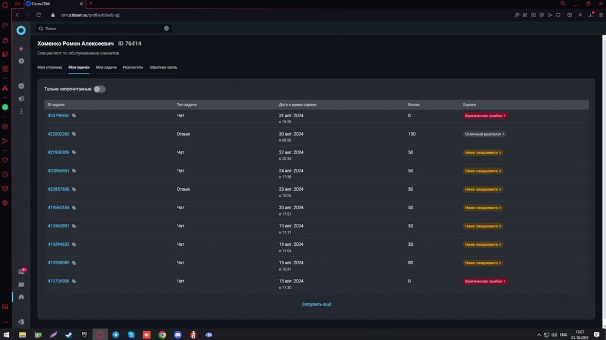The image size is (606, 340).
Task: Expand 'Ниже ожидаемого' for task 419294632
Action: click(483, 245)
